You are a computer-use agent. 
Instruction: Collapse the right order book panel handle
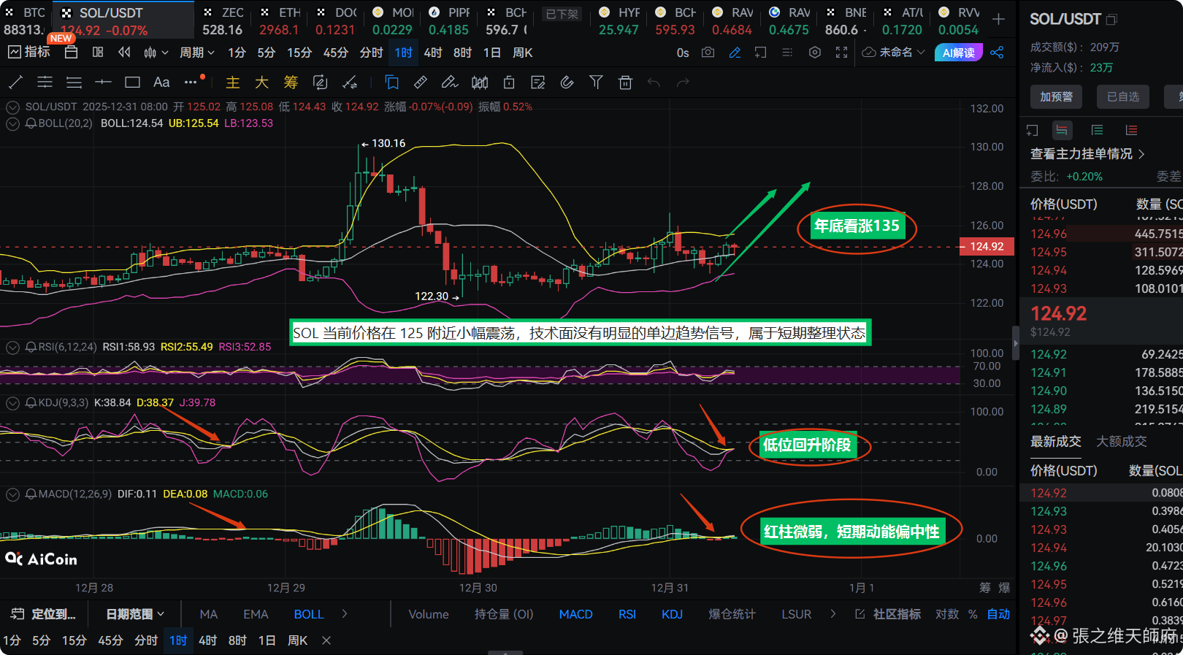pos(1015,343)
